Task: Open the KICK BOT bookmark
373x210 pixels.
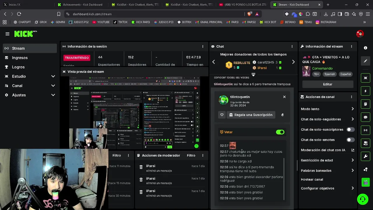Action: pyautogui.click(x=268, y=22)
